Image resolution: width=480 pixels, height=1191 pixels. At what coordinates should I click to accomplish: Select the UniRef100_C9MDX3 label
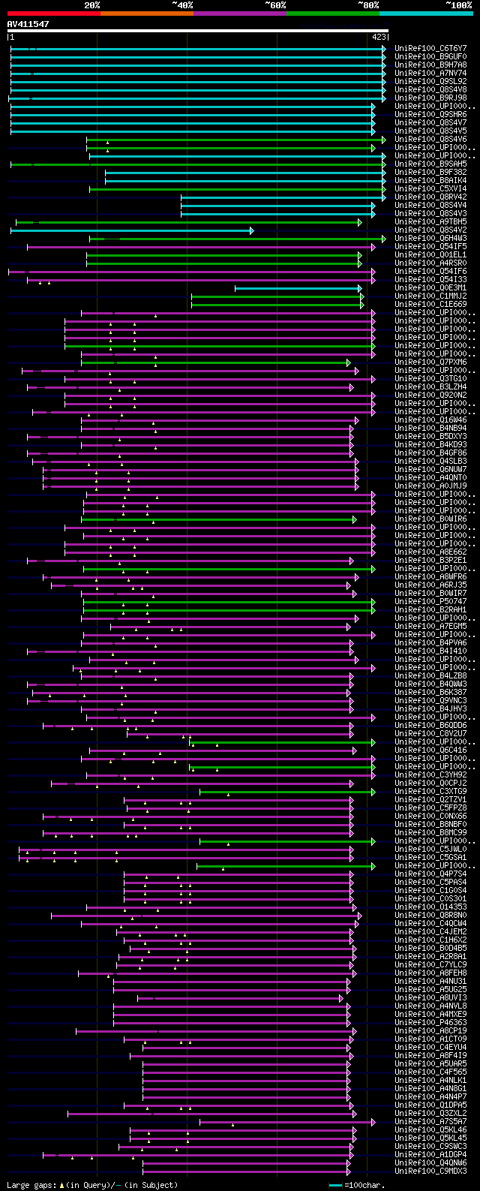pos(430,1171)
